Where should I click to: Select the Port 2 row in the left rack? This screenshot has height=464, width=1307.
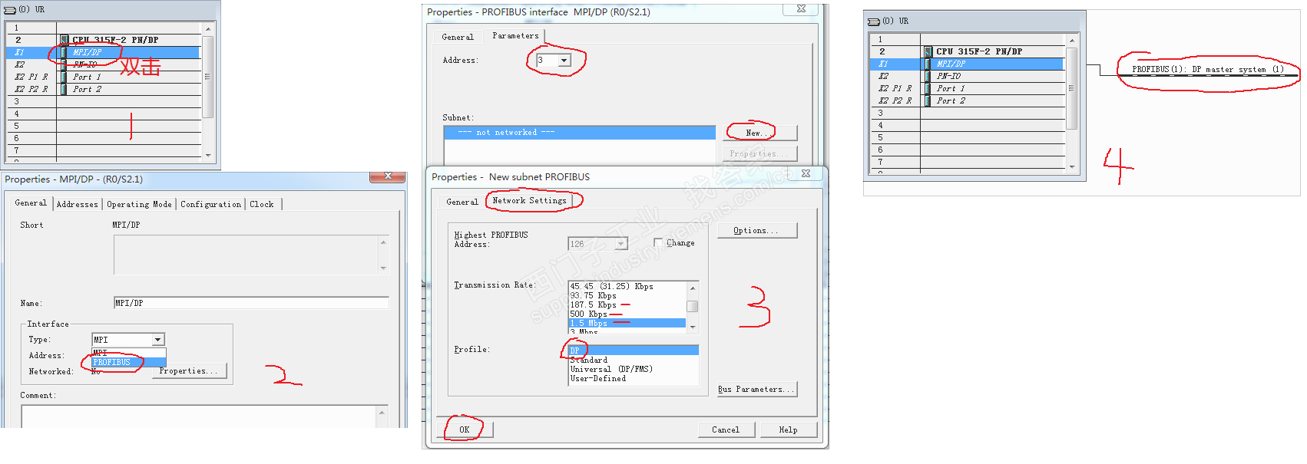coord(104,89)
